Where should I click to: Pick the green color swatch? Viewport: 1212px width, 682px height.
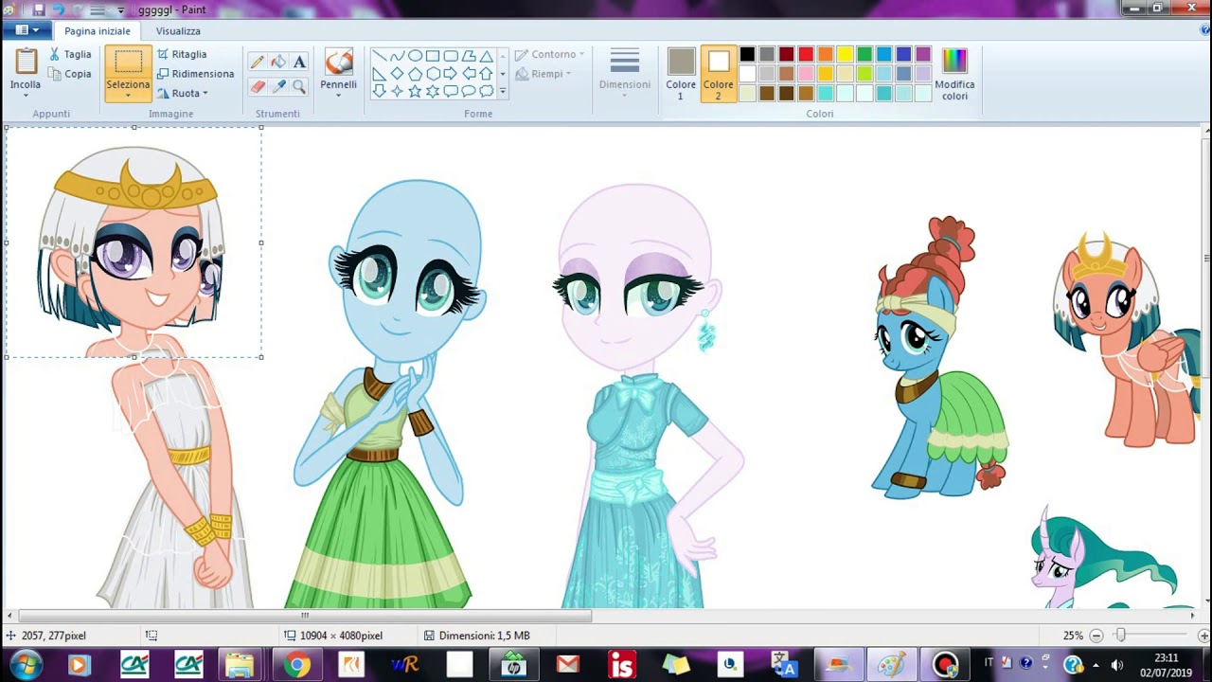point(864,55)
